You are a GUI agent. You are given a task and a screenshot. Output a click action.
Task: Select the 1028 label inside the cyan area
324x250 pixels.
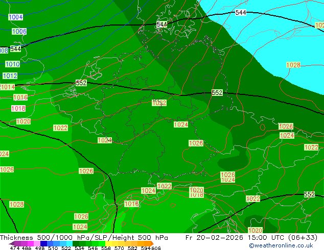pyautogui.click(x=293, y=65)
